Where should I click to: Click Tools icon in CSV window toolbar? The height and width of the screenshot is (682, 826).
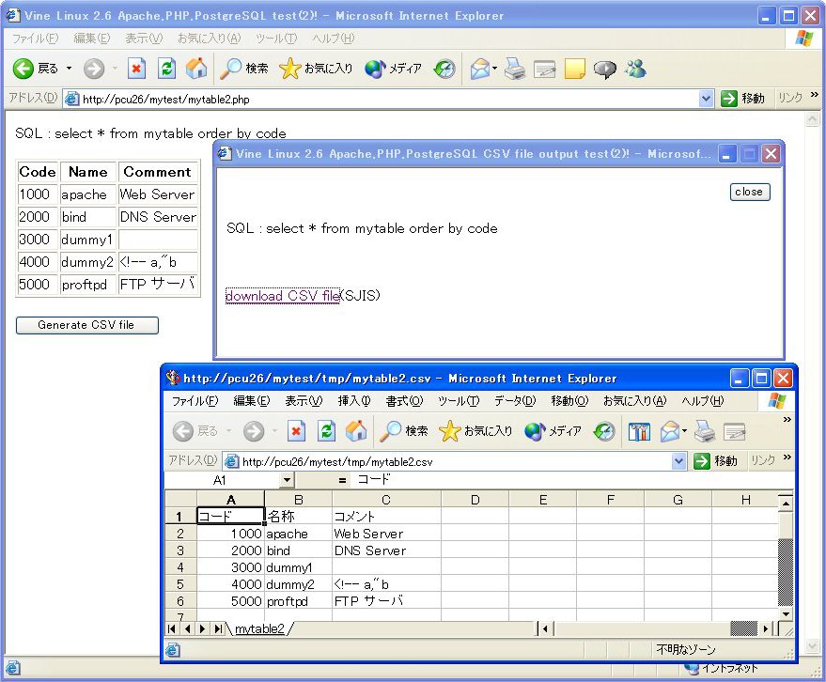(x=639, y=431)
